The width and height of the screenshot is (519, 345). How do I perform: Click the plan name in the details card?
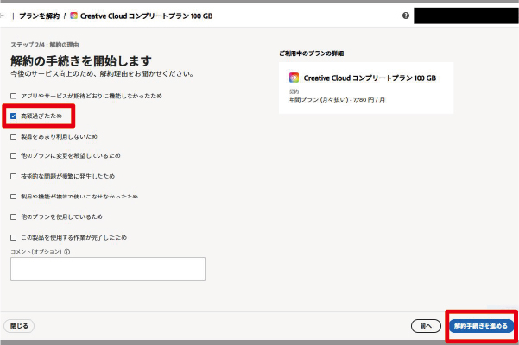(x=370, y=78)
